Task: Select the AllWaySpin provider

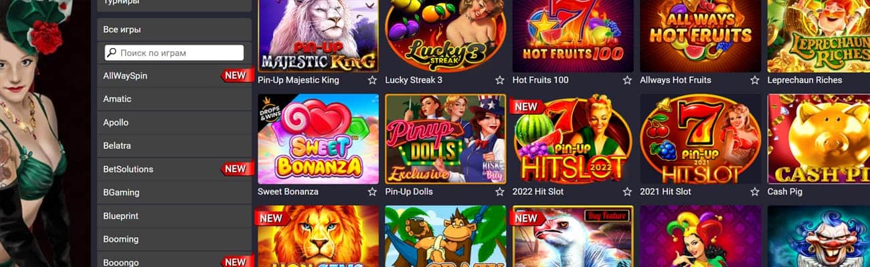Action: click(174, 75)
